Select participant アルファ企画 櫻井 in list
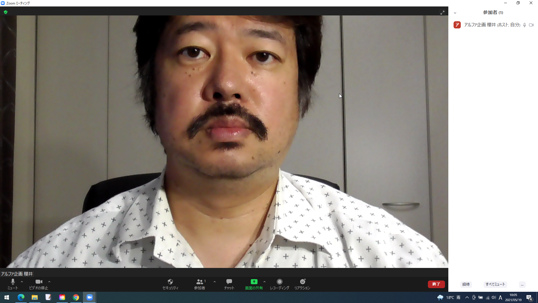 pos(493,25)
